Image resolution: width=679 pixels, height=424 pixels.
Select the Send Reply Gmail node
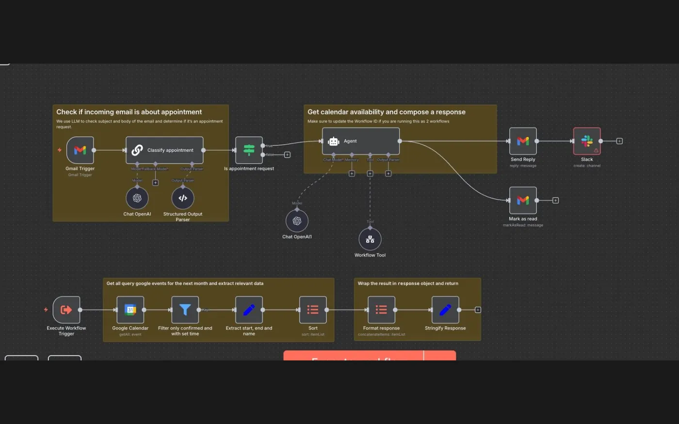pyautogui.click(x=523, y=141)
